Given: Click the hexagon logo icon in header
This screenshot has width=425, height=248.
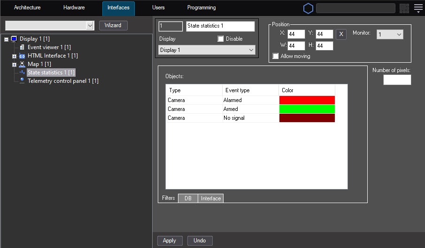Looking at the screenshot, I should pos(308,8).
